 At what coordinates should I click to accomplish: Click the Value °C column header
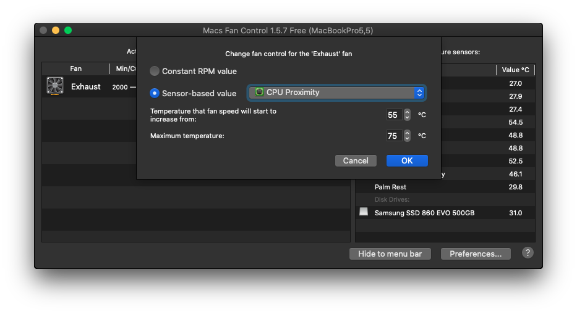coord(515,70)
